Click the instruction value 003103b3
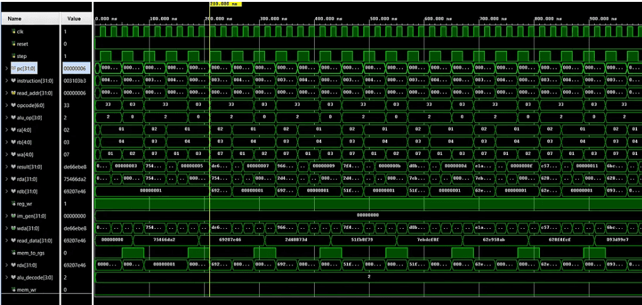Viewport: 642px width, 305px height. coord(74,81)
